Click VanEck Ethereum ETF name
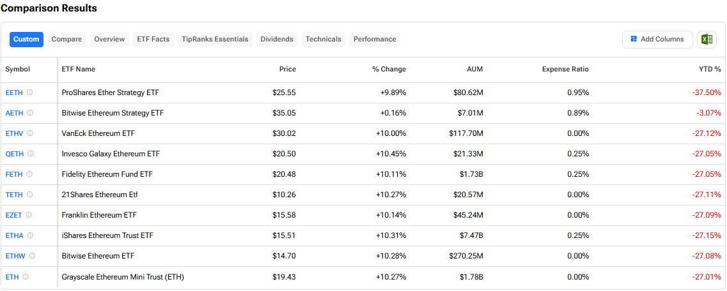Viewport: 727px width, 291px height. [x=98, y=133]
